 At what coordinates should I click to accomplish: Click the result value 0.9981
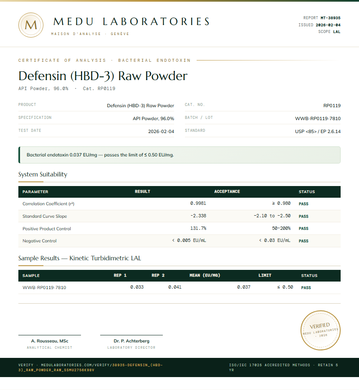[x=198, y=203]
